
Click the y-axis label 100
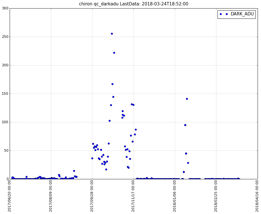click(x=5, y=122)
